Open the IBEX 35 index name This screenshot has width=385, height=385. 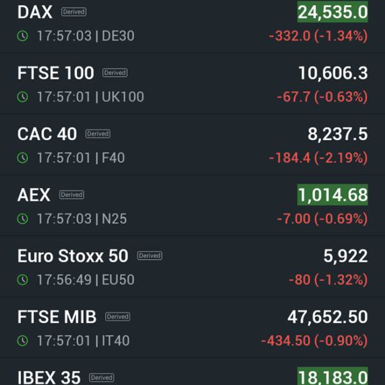[49, 377]
